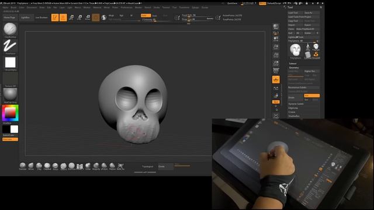This screenshot has width=374, height=210.
Task: Open the Document menu
Action: point(32,8)
